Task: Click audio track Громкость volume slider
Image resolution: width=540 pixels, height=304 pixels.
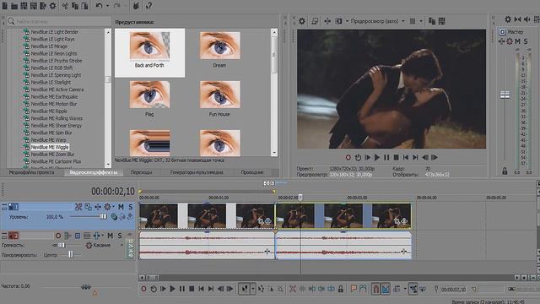Action: (x=61, y=246)
